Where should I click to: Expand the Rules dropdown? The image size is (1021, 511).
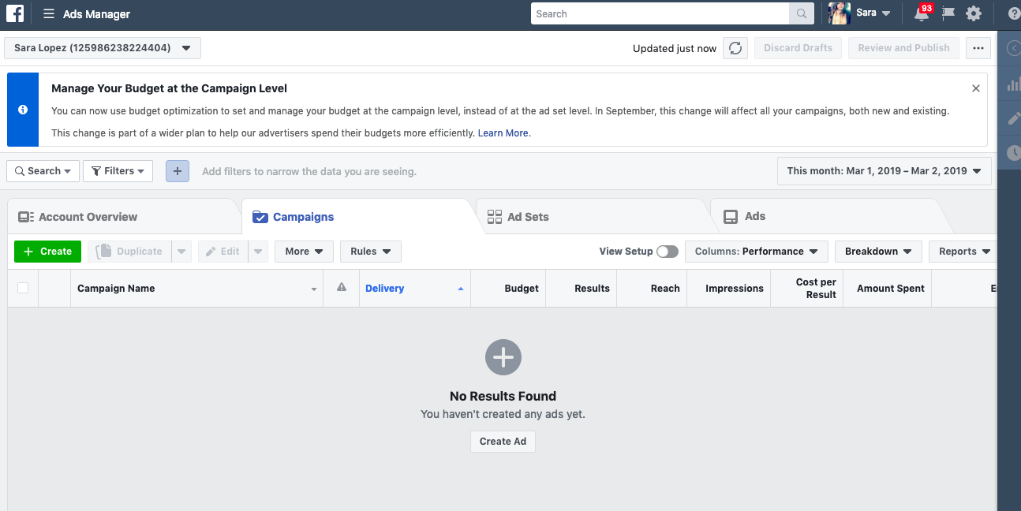coord(371,252)
